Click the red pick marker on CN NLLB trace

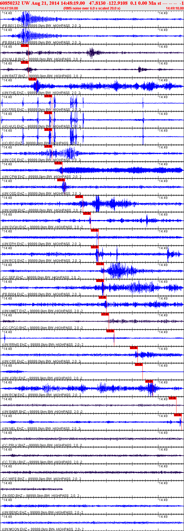tap(25, 46)
